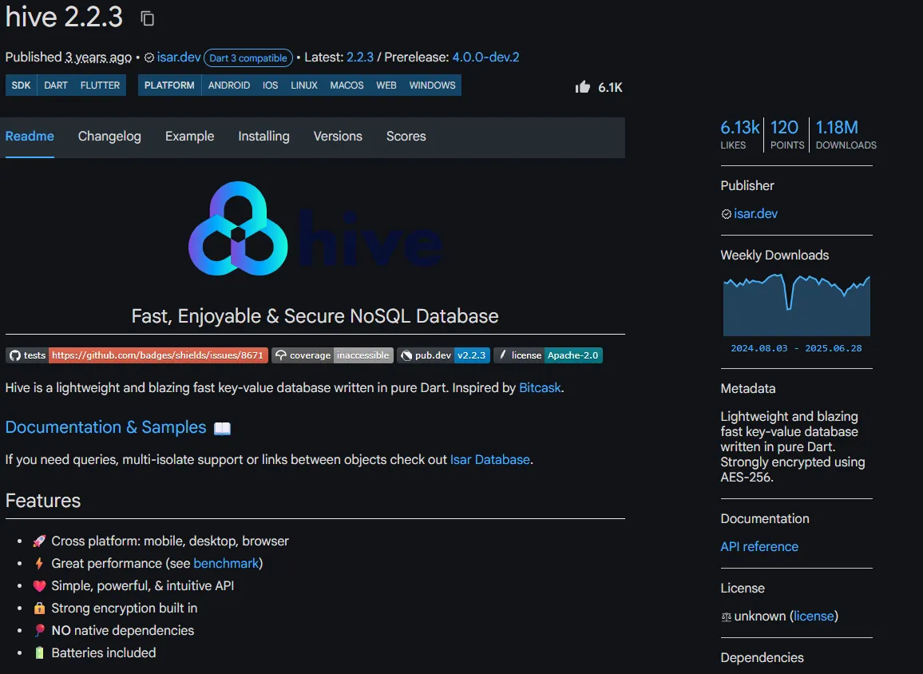This screenshot has width=923, height=674.
Task: Visit the Isar Database link
Action: (x=489, y=460)
